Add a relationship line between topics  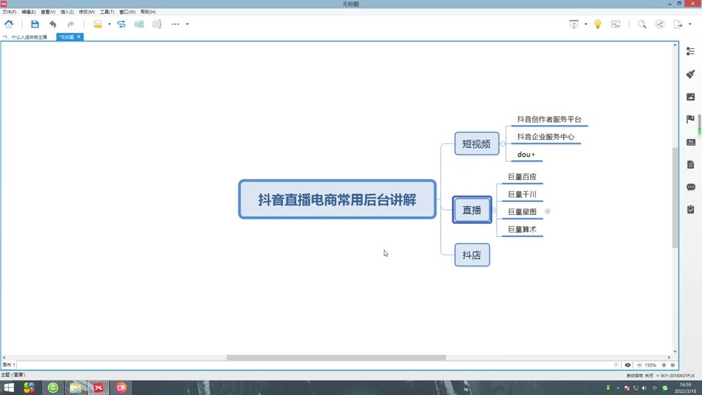click(121, 24)
